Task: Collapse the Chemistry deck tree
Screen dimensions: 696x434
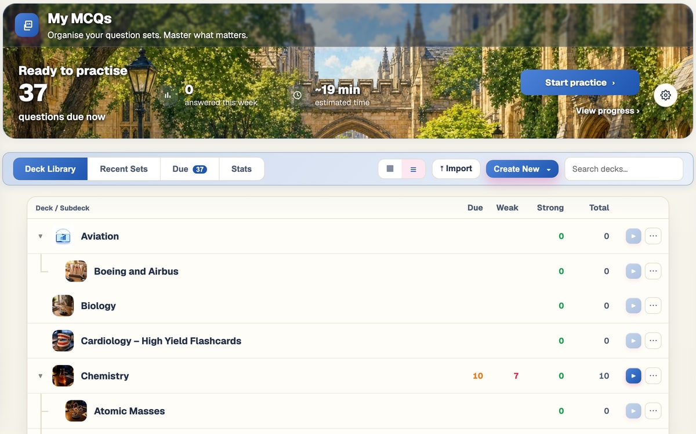Action: coord(41,376)
